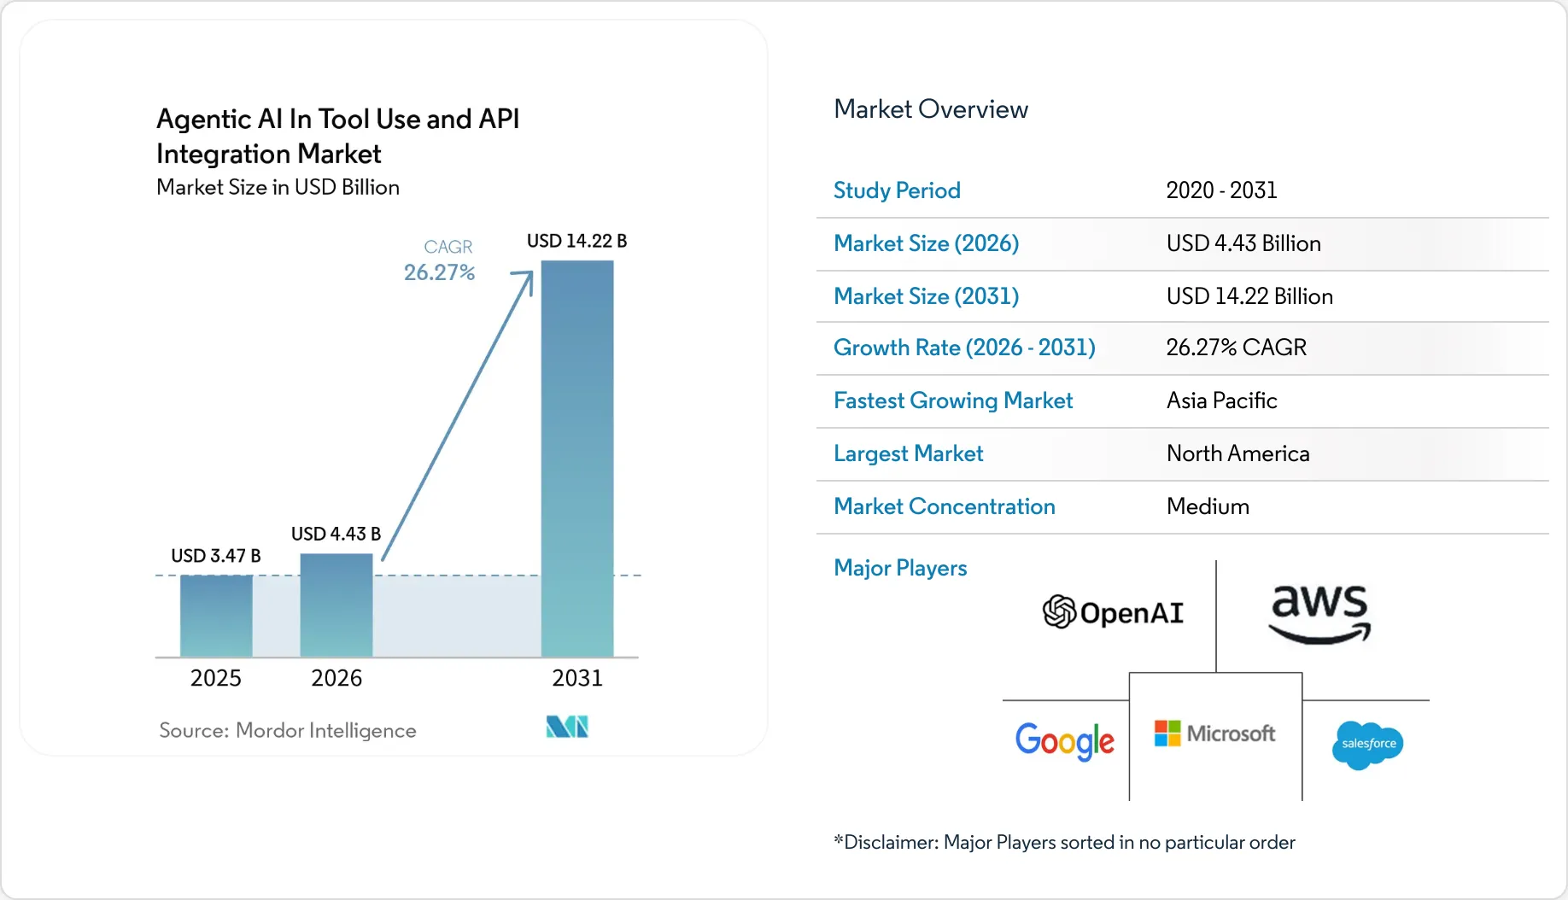Click the 'USD 4.43 Billion' value

point(1243,243)
